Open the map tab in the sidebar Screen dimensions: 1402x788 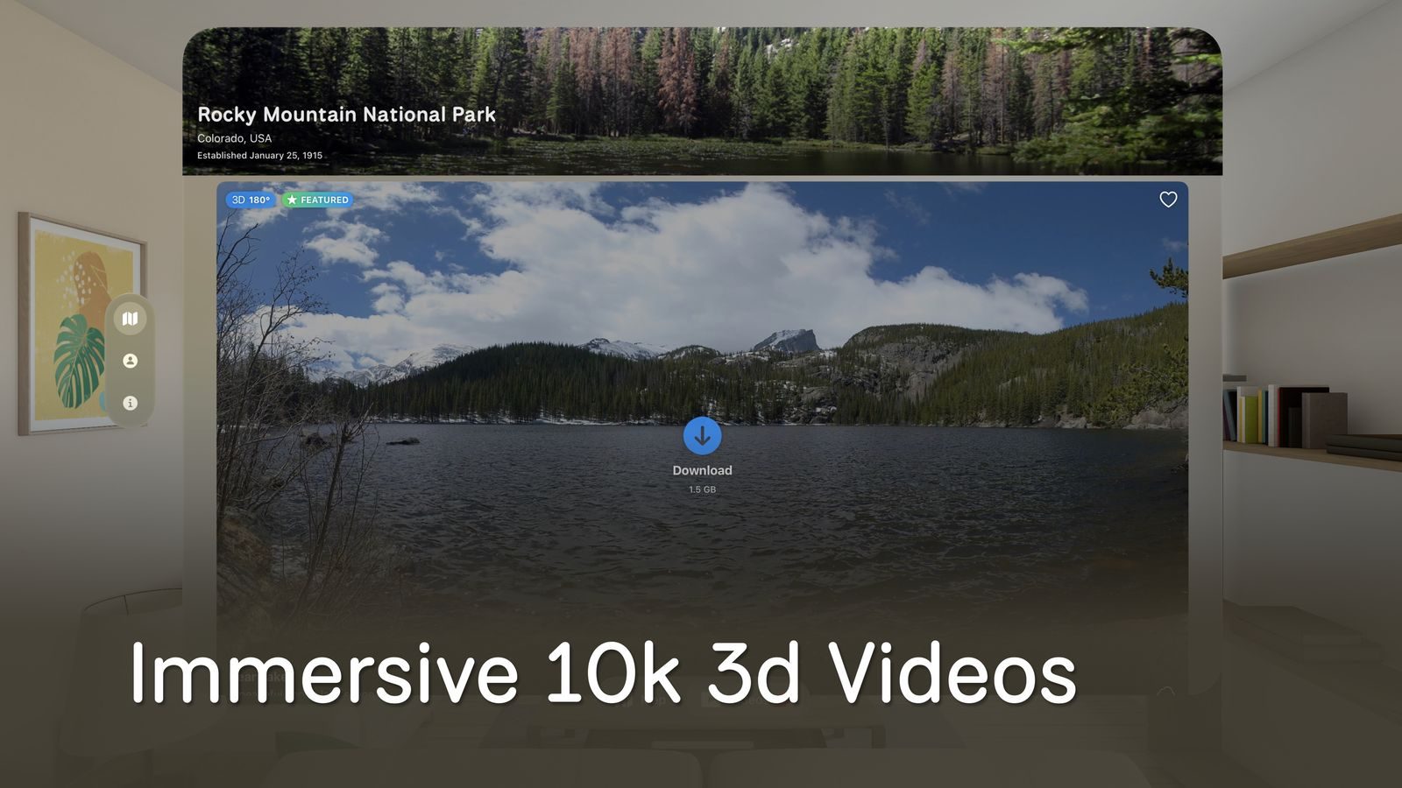pyautogui.click(x=131, y=319)
